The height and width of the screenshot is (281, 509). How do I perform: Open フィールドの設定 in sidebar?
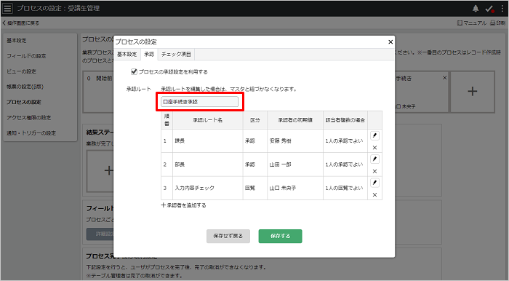[26, 56]
